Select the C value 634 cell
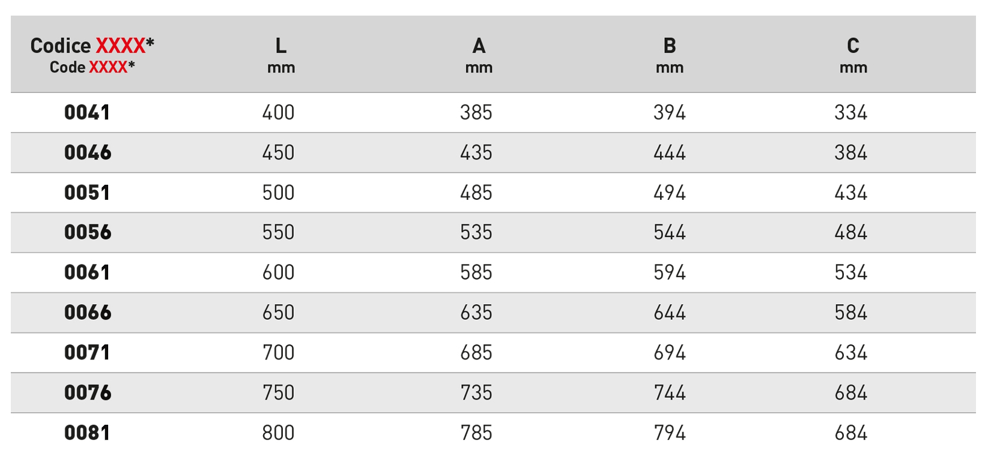The image size is (985, 462). 851,352
